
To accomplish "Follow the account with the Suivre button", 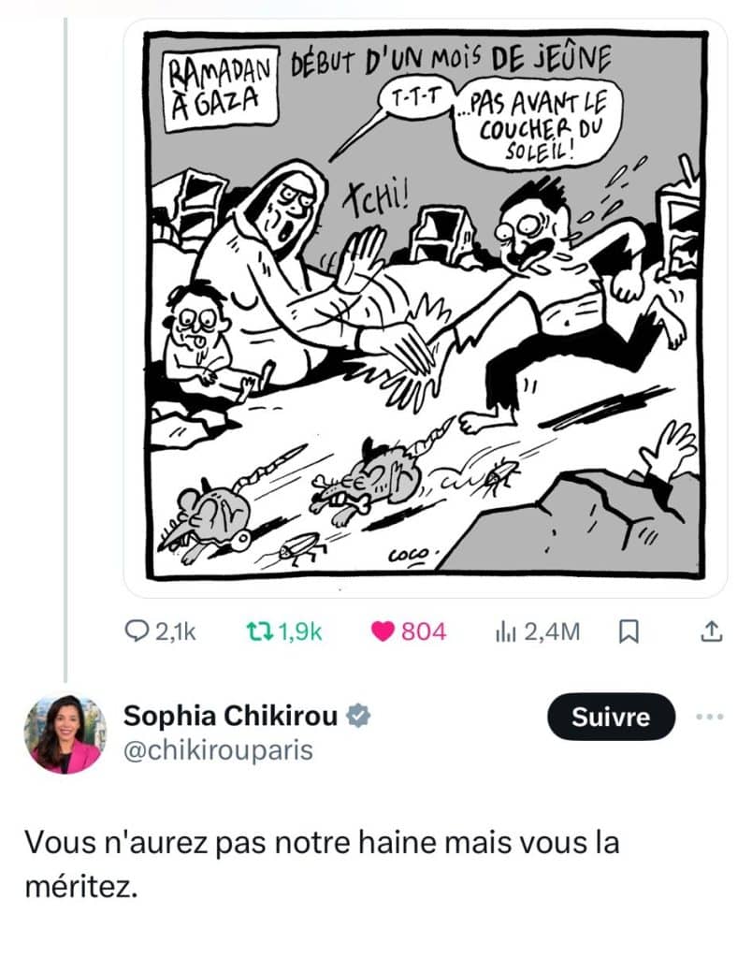I will click(611, 717).
